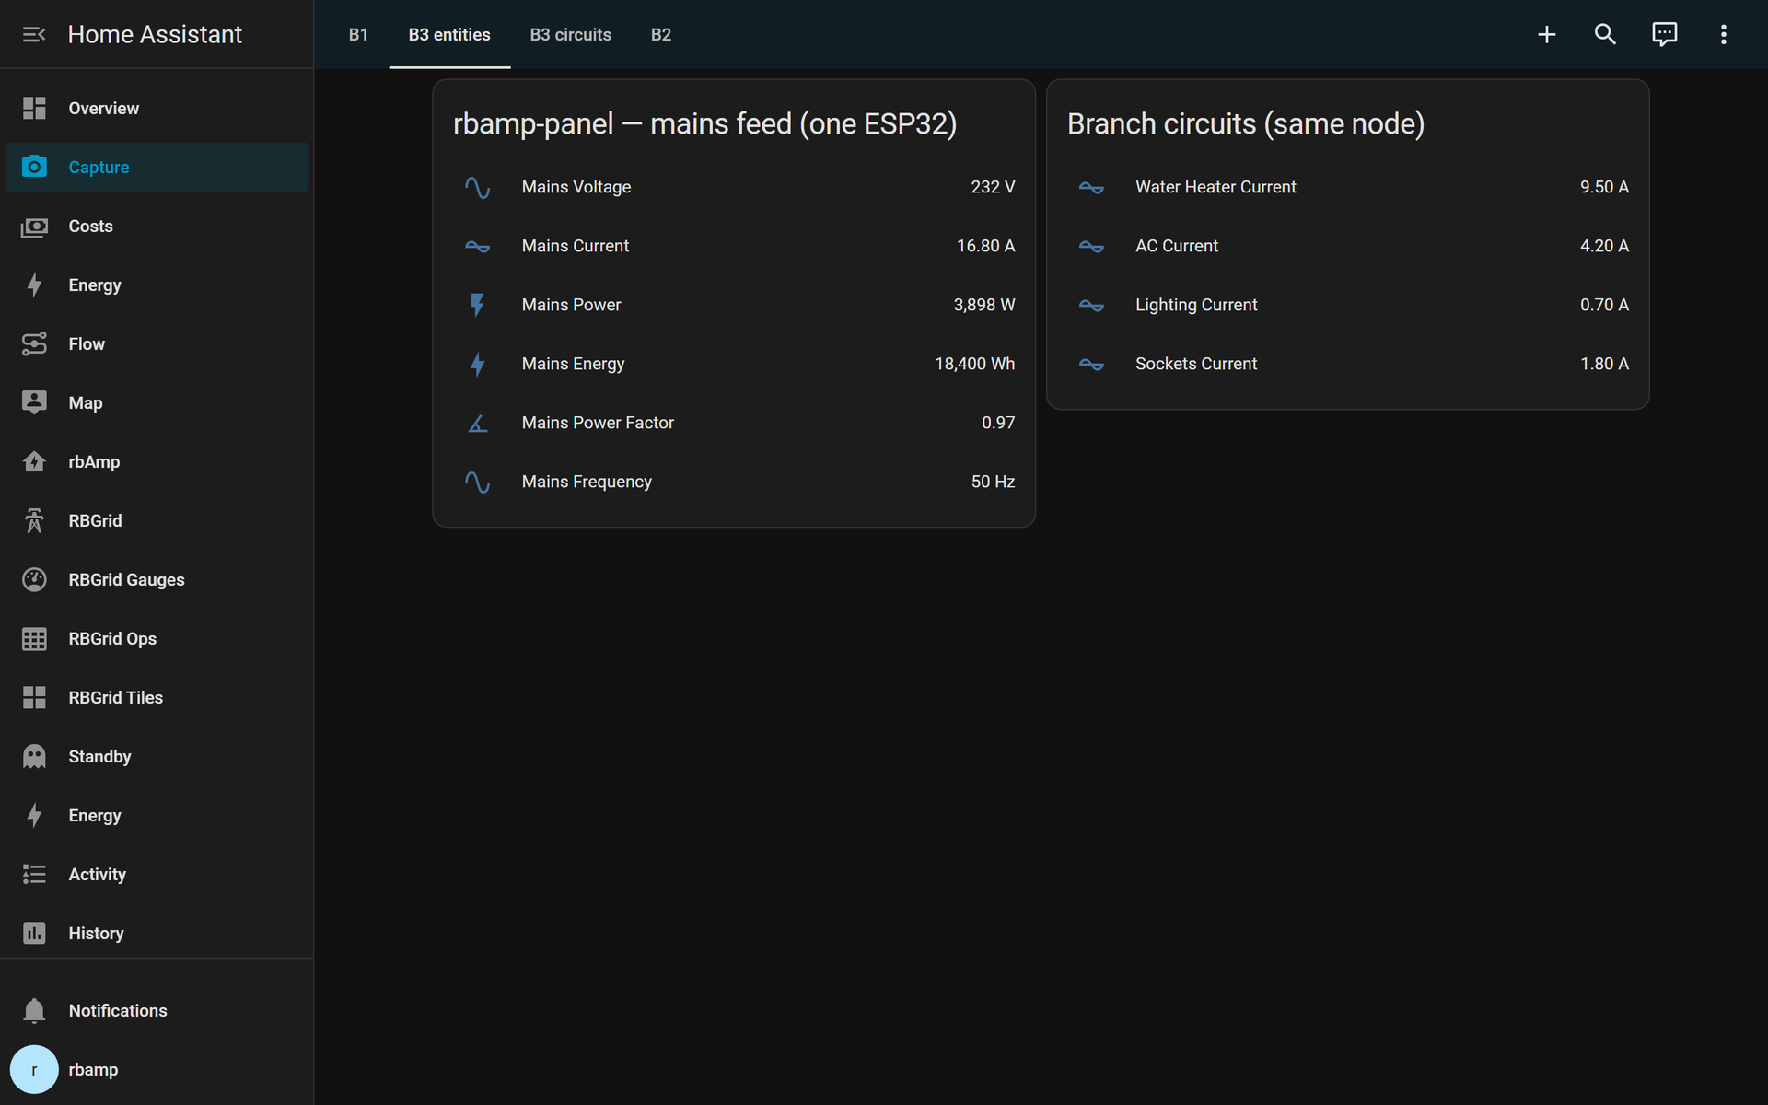
Task: Click the Mains Energy bolt icon
Action: (x=477, y=364)
